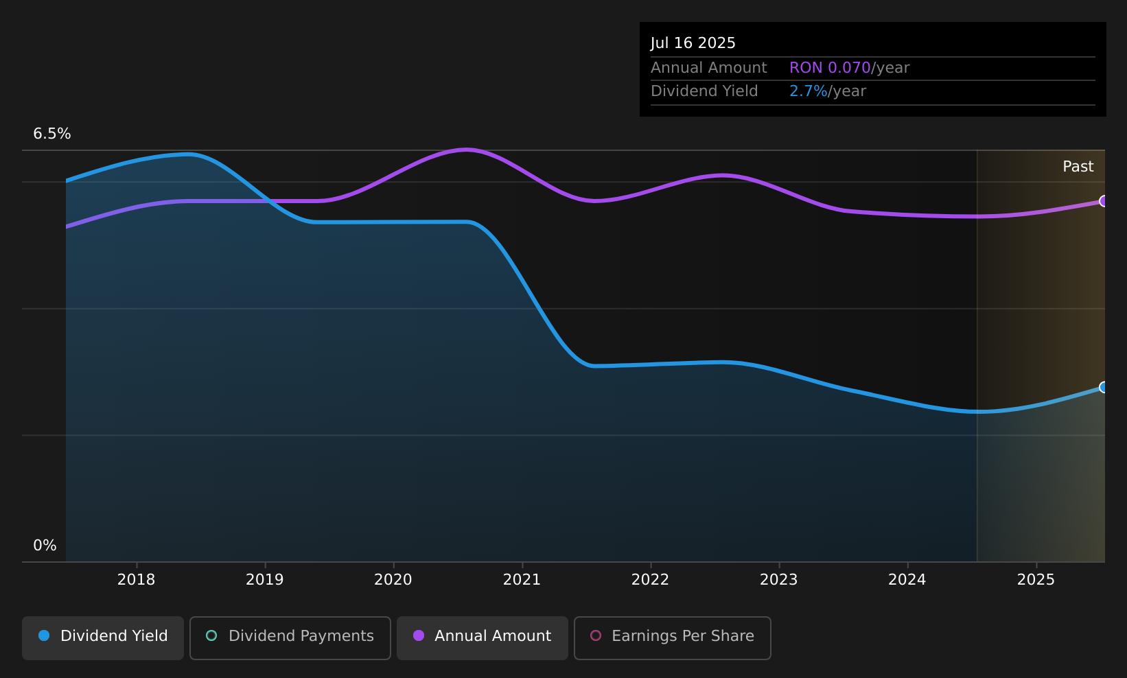Click the 2021 axis label
1127x678 pixels.
coord(522,580)
